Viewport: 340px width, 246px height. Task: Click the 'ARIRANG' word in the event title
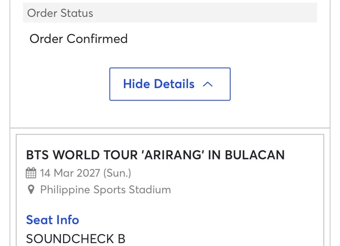click(172, 155)
